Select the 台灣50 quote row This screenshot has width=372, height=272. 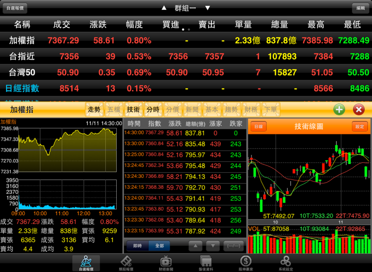pos(186,72)
